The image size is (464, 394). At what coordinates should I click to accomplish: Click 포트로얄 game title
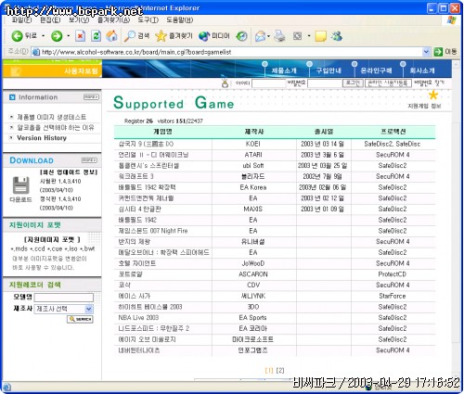(130, 274)
